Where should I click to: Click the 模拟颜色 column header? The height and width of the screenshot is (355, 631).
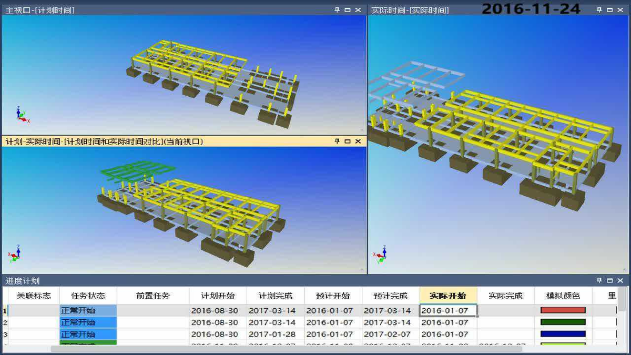click(x=563, y=296)
